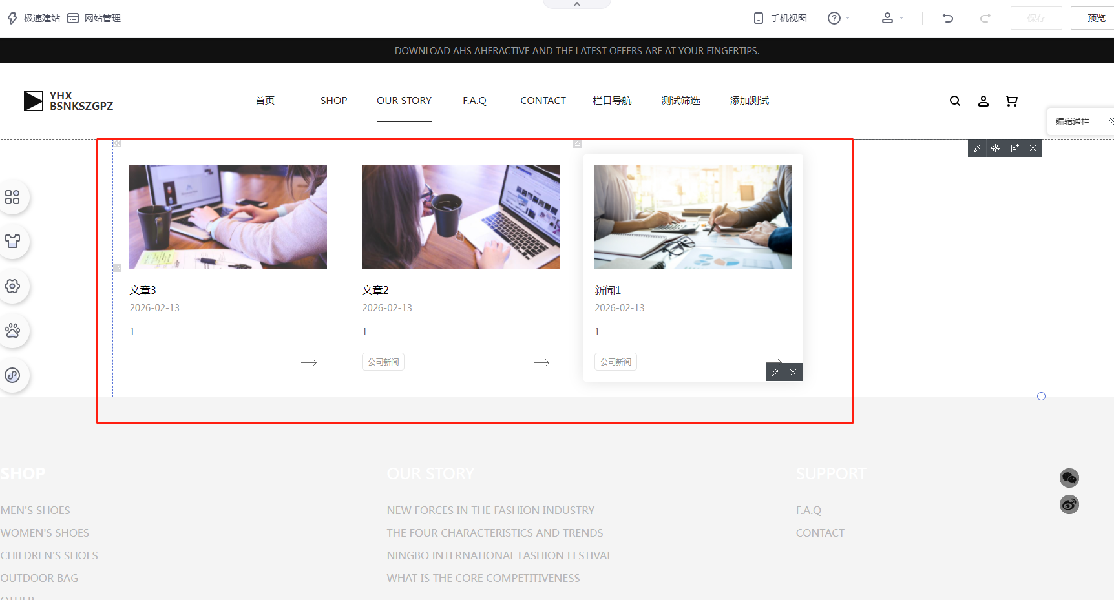Open OUTDOOR BAG footer link
Viewport: 1114px width, 600px height.
[x=39, y=578]
